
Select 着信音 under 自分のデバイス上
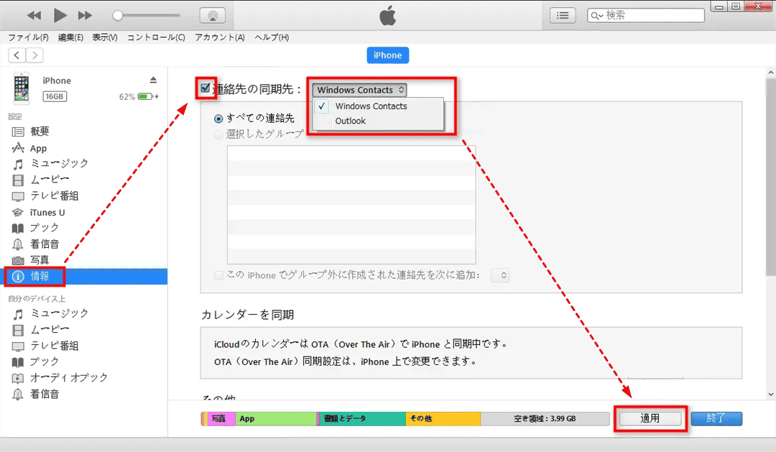[45, 394]
